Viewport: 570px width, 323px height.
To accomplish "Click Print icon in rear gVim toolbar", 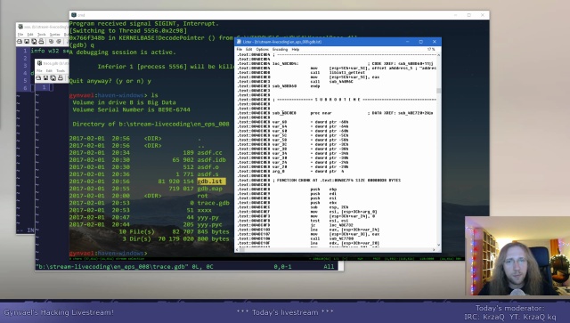I will pos(42,42).
